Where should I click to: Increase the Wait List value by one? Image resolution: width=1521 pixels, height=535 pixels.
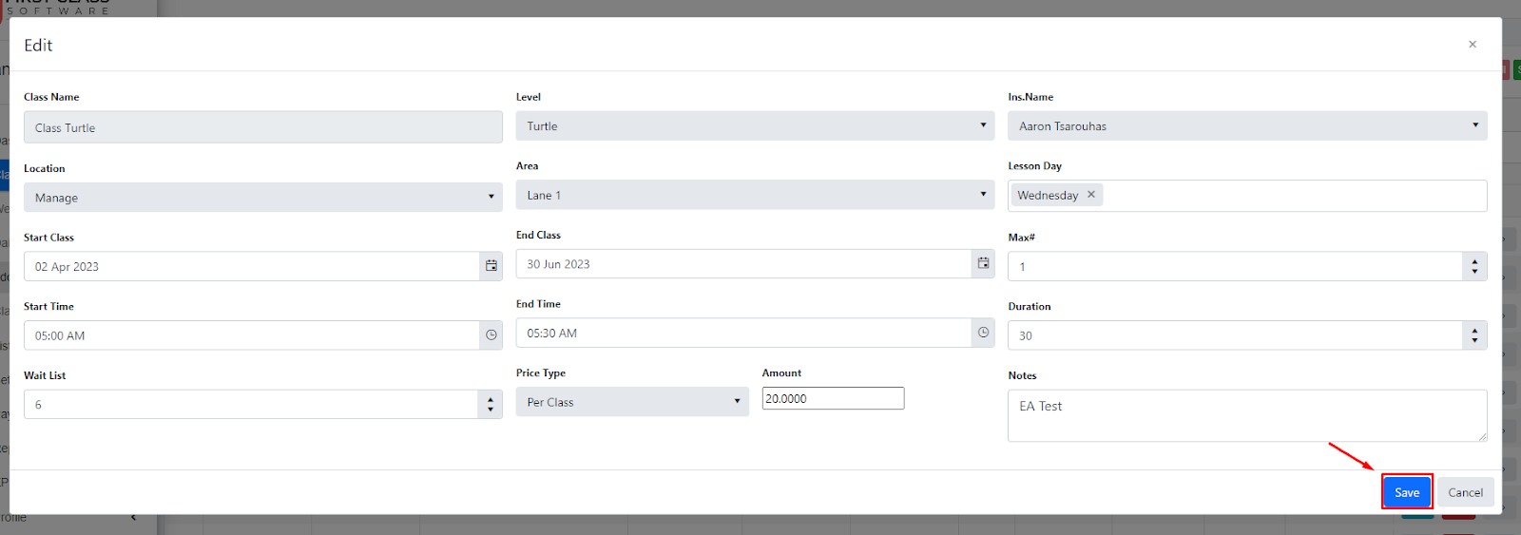(490, 399)
